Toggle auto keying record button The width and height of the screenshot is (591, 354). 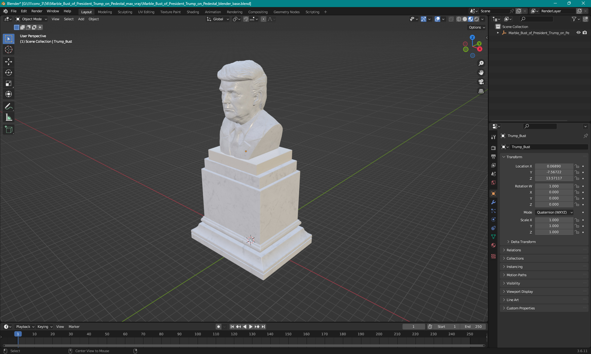(218, 327)
